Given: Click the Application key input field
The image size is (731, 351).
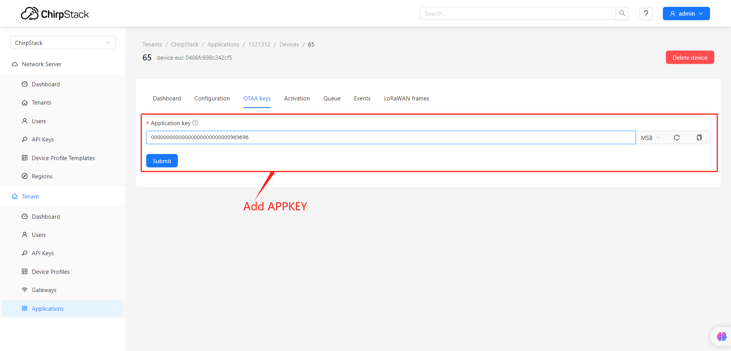Looking at the screenshot, I should coord(391,137).
